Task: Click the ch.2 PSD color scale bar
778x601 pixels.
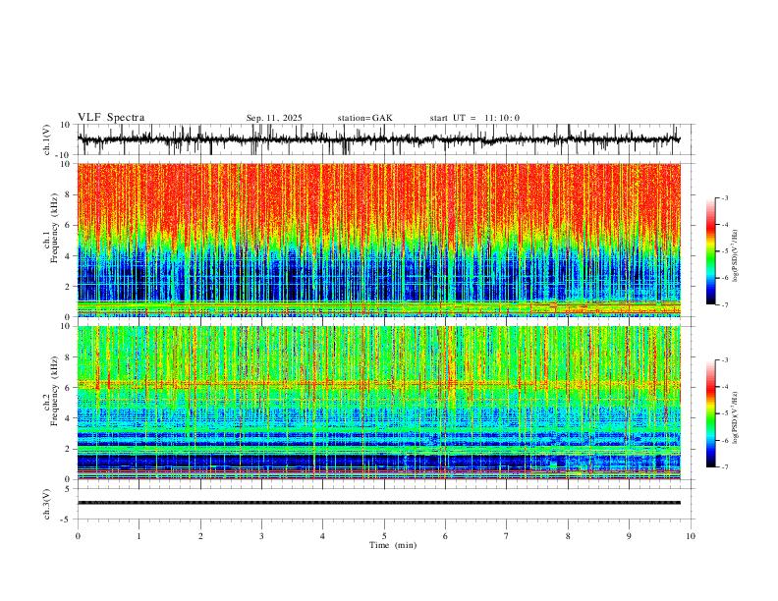Action: [x=710, y=413]
